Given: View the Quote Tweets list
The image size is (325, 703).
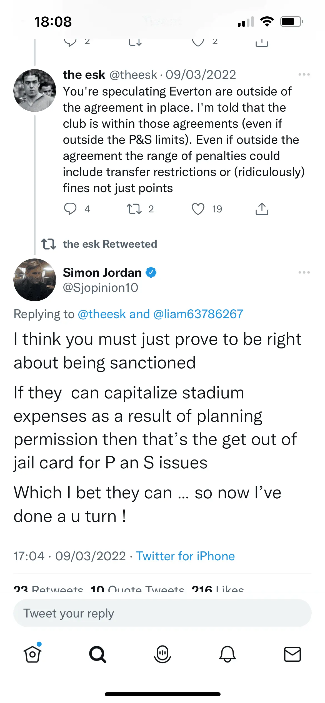Looking at the screenshot, I should click(x=137, y=588).
